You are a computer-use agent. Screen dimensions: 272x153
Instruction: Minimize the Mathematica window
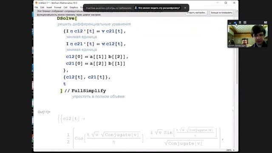click(x=218, y=3)
